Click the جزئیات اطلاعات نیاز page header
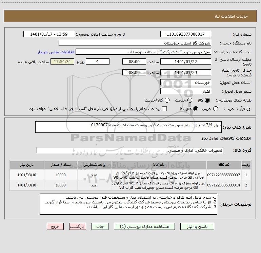This screenshot has width=261, height=253. 231,16
